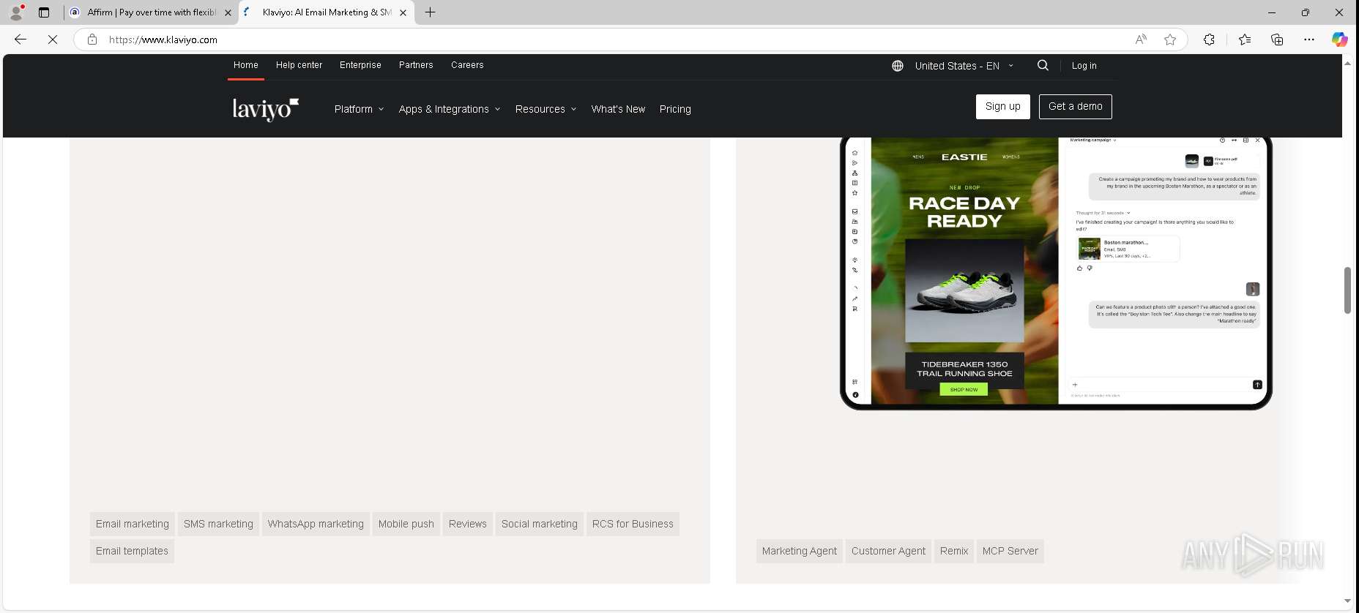
Task: Click the Race Day Ready campaign preview
Action: click(x=964, y=271)
